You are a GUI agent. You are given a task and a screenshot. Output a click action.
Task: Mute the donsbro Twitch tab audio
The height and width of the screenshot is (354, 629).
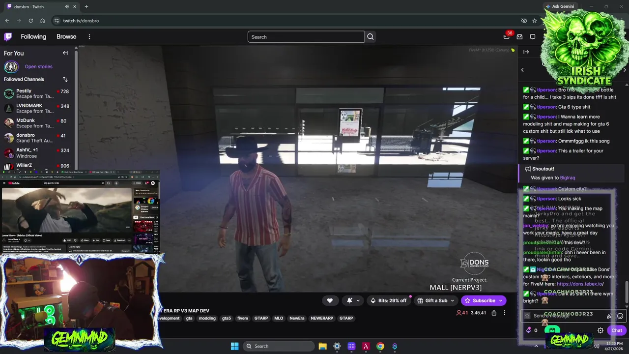67,6
